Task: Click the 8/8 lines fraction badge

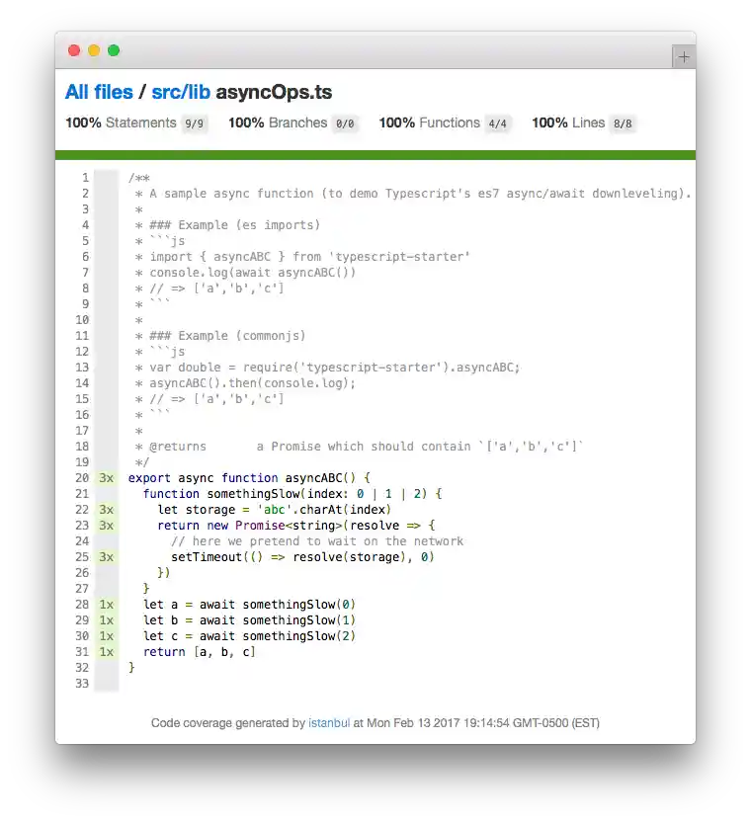Action: click(623, 123)
